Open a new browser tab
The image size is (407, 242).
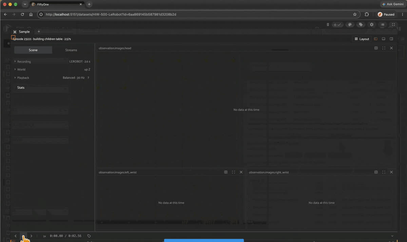89,4
